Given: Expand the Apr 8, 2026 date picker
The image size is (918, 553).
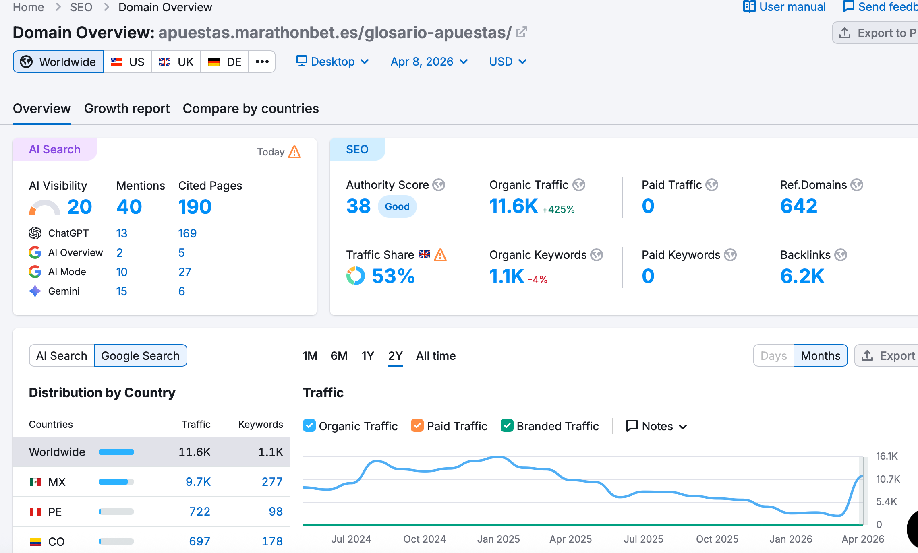Looking at the screenshot, I should (429, 62).
